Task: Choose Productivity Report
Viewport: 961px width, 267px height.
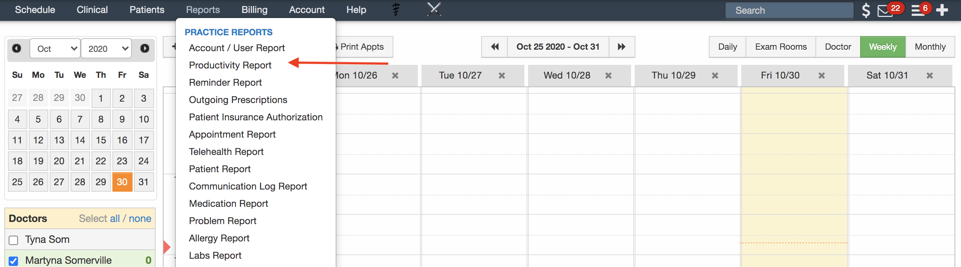Action: pyautogui.click(x=230, y=65)
